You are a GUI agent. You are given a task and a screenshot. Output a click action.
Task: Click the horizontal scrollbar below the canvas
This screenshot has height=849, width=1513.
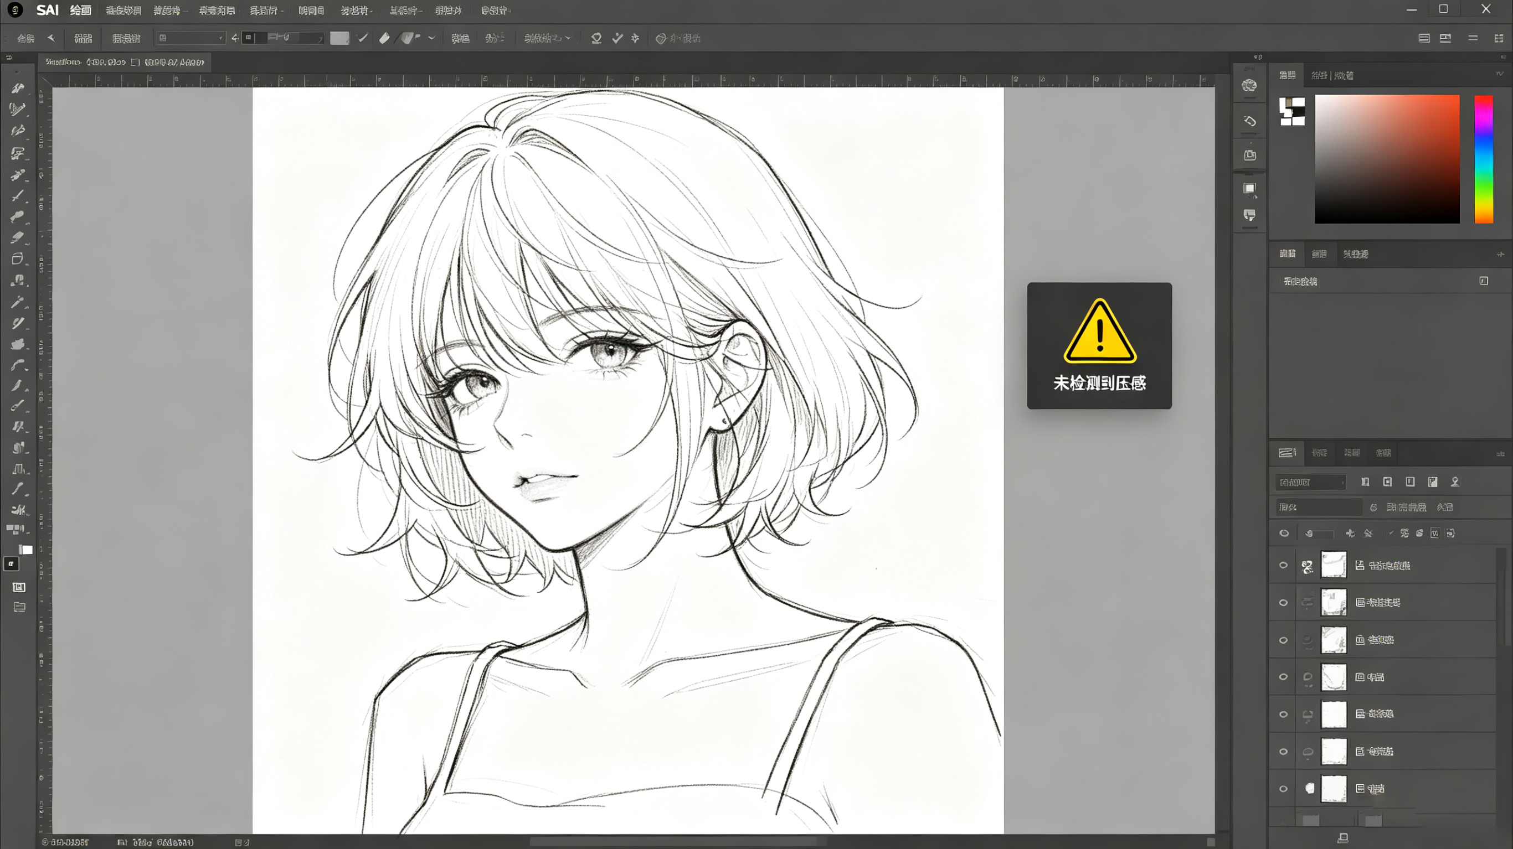(x=678, y=842)
